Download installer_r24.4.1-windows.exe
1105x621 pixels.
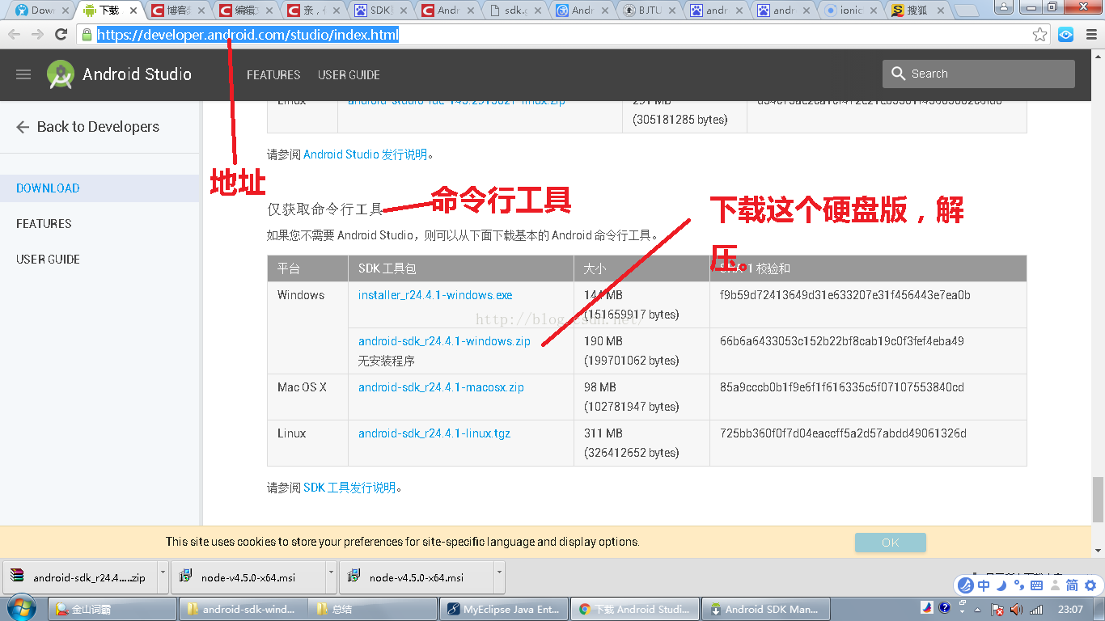coord(435,295)
